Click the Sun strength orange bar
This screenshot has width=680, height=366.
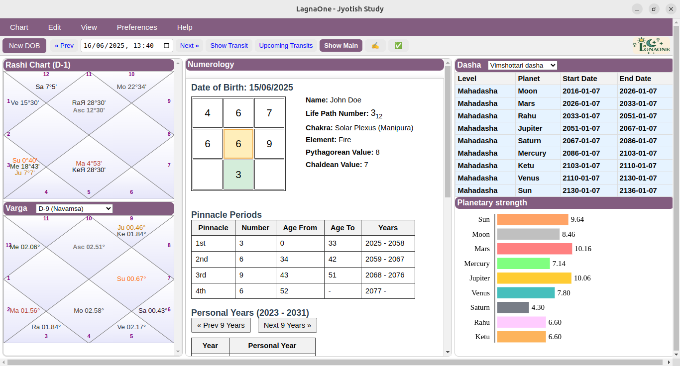coord(533,219)
